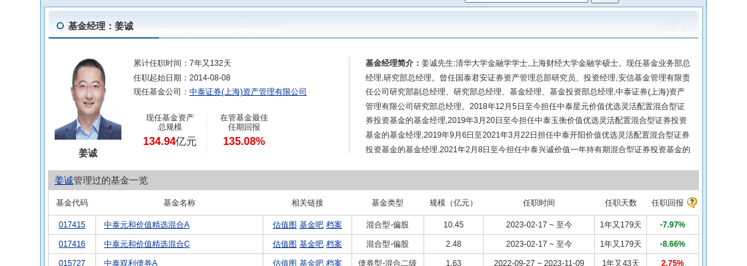Click the 基金经理：姜诚 section title

point(101,26)
